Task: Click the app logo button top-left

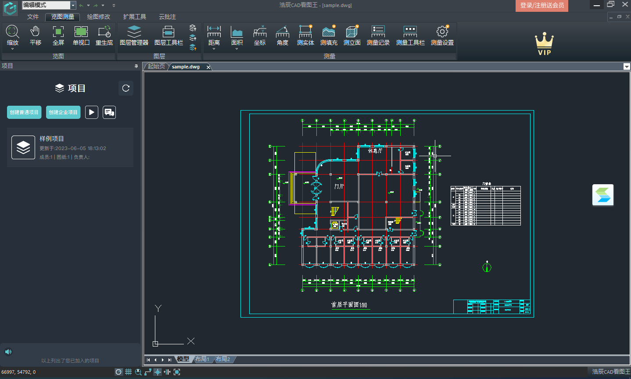Action: tap(10, 8)
